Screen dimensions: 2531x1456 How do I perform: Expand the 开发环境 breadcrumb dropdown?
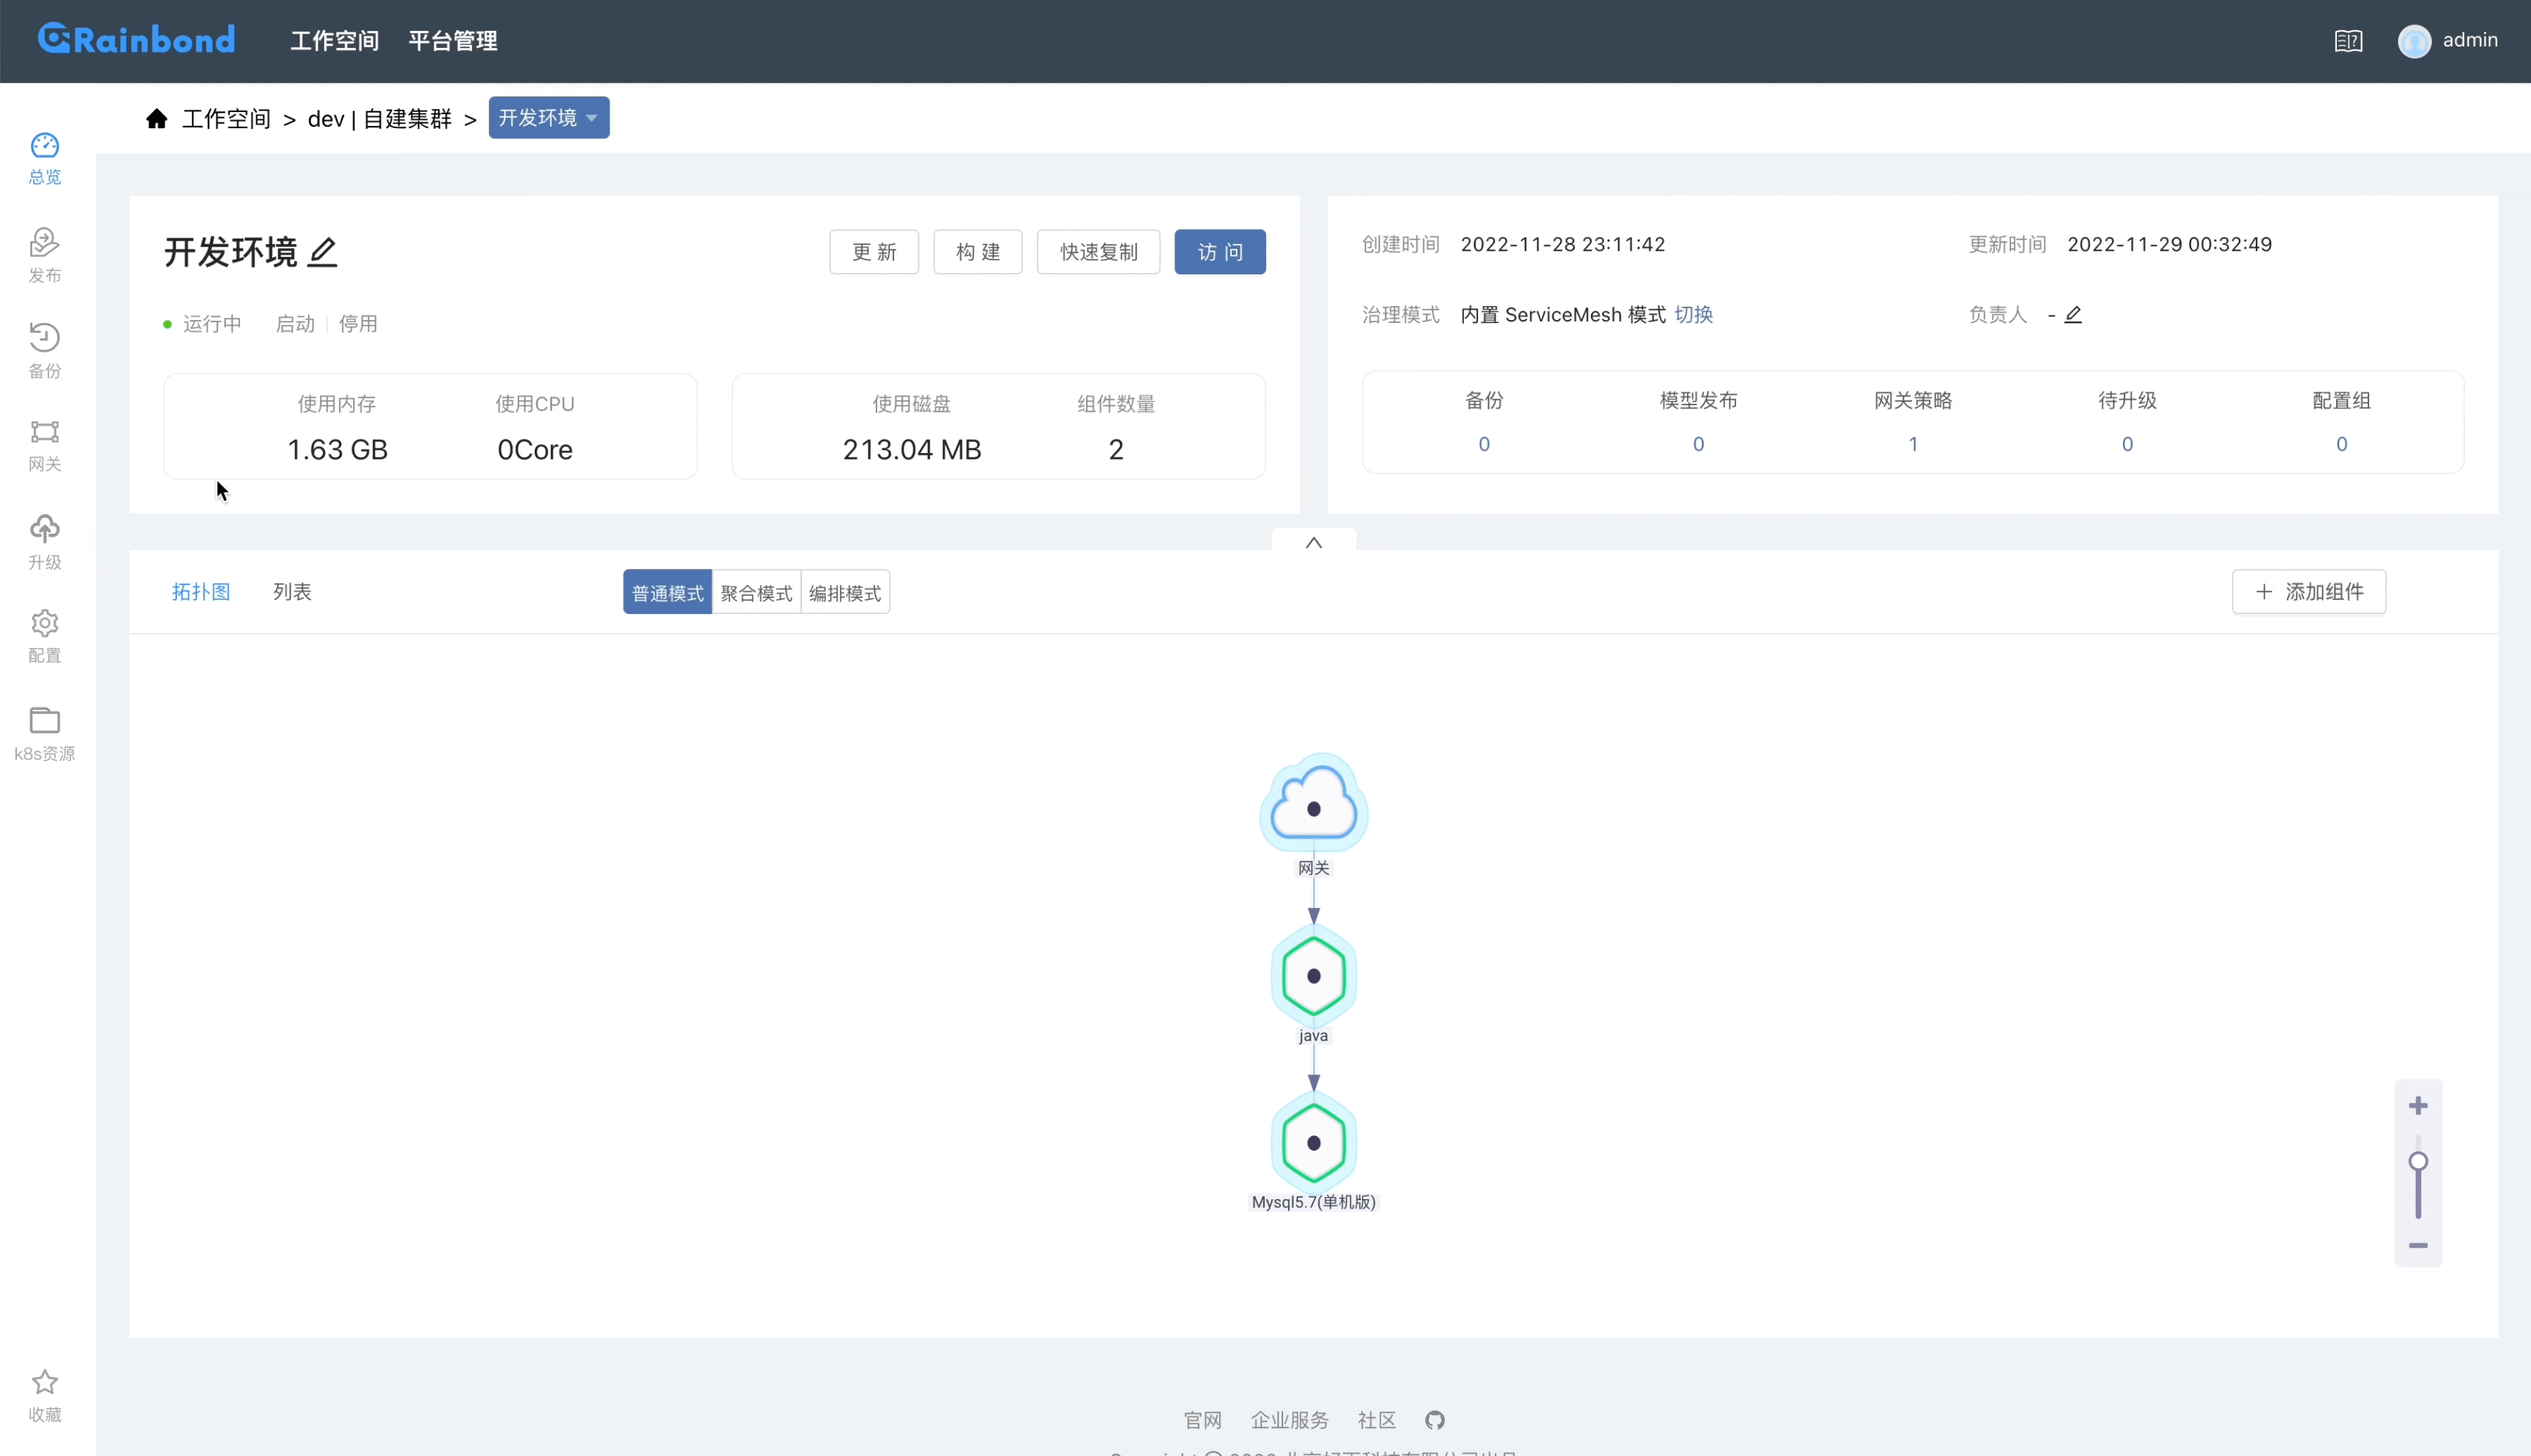(548, 118)
